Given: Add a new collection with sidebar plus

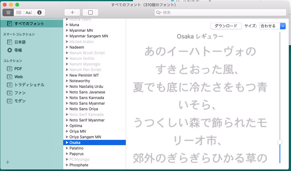Looking at the screenshot, I should 8,162.
